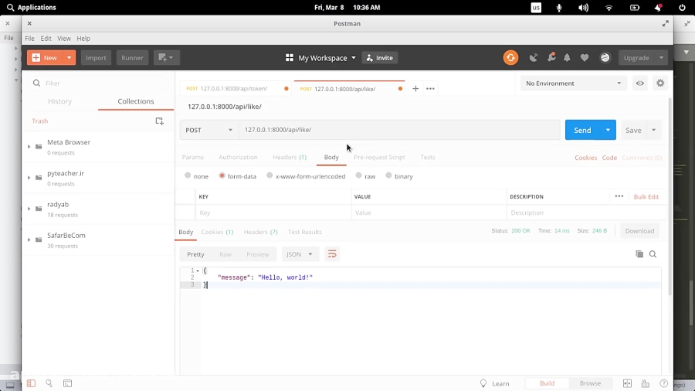
Task: Click the Download response button
Action: pos(639,231)
